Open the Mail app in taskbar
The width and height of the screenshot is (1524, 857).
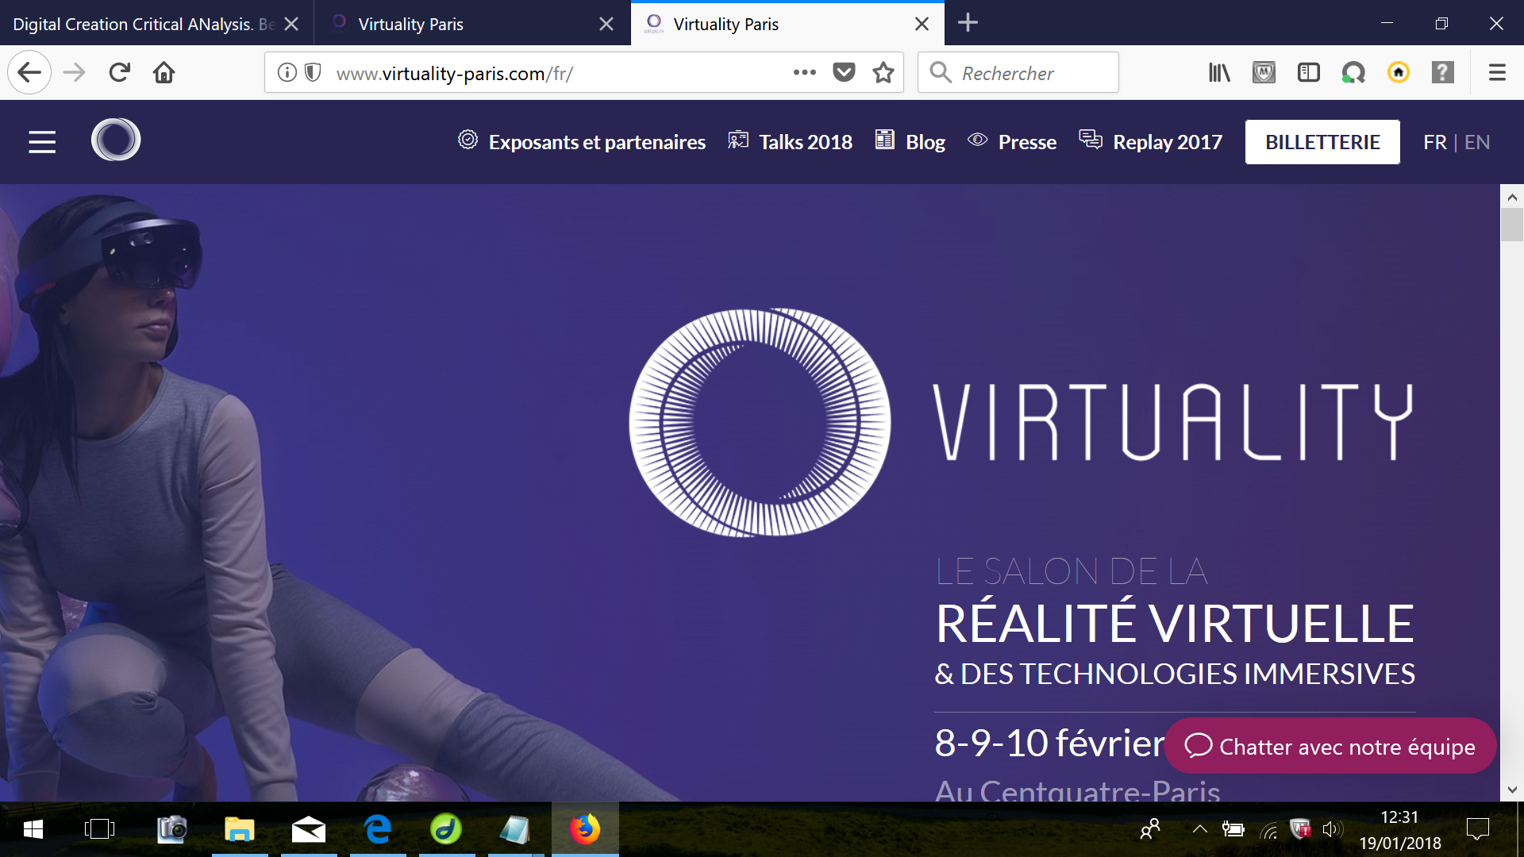click(x=309, y=829)
